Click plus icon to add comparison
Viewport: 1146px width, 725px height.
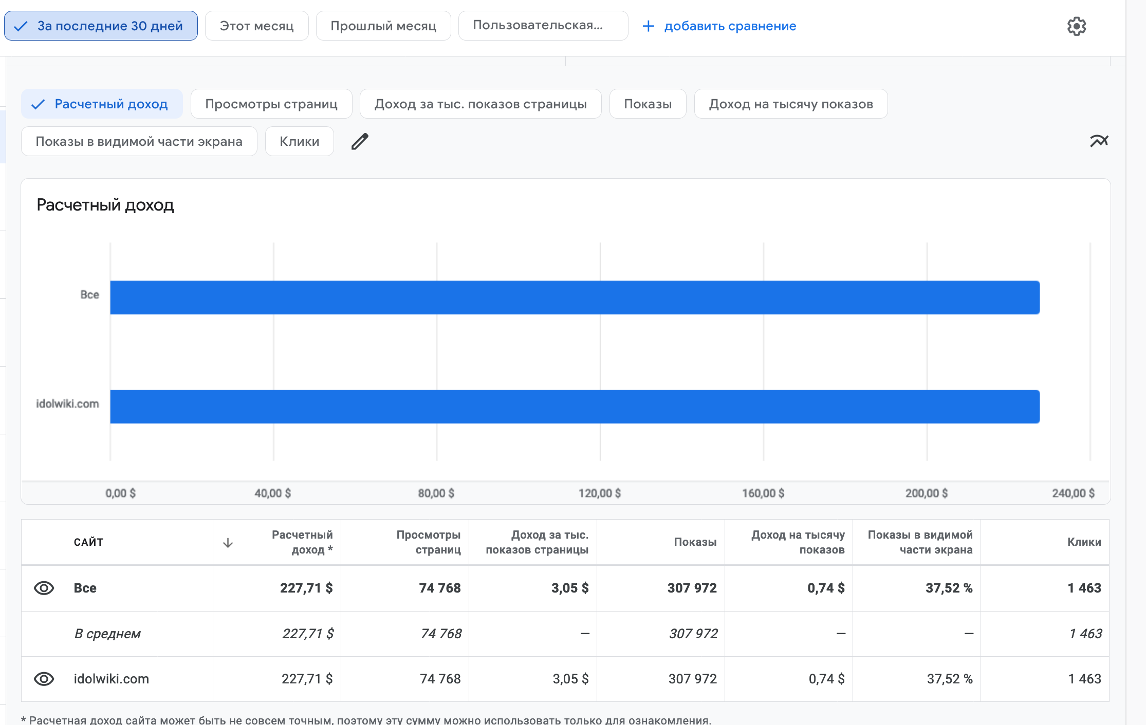(649, 26)
